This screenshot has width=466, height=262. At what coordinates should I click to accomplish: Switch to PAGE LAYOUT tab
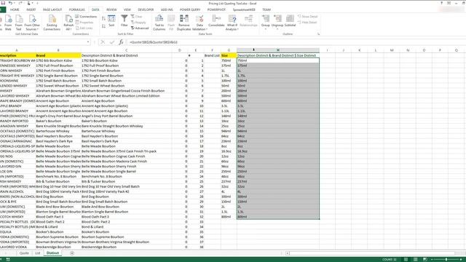(52, 9)
